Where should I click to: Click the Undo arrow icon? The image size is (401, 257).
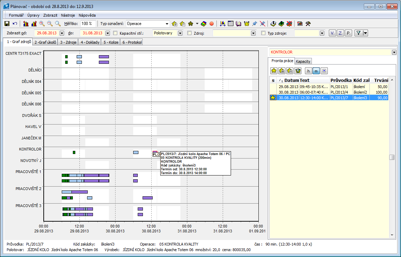coord(15,24)
